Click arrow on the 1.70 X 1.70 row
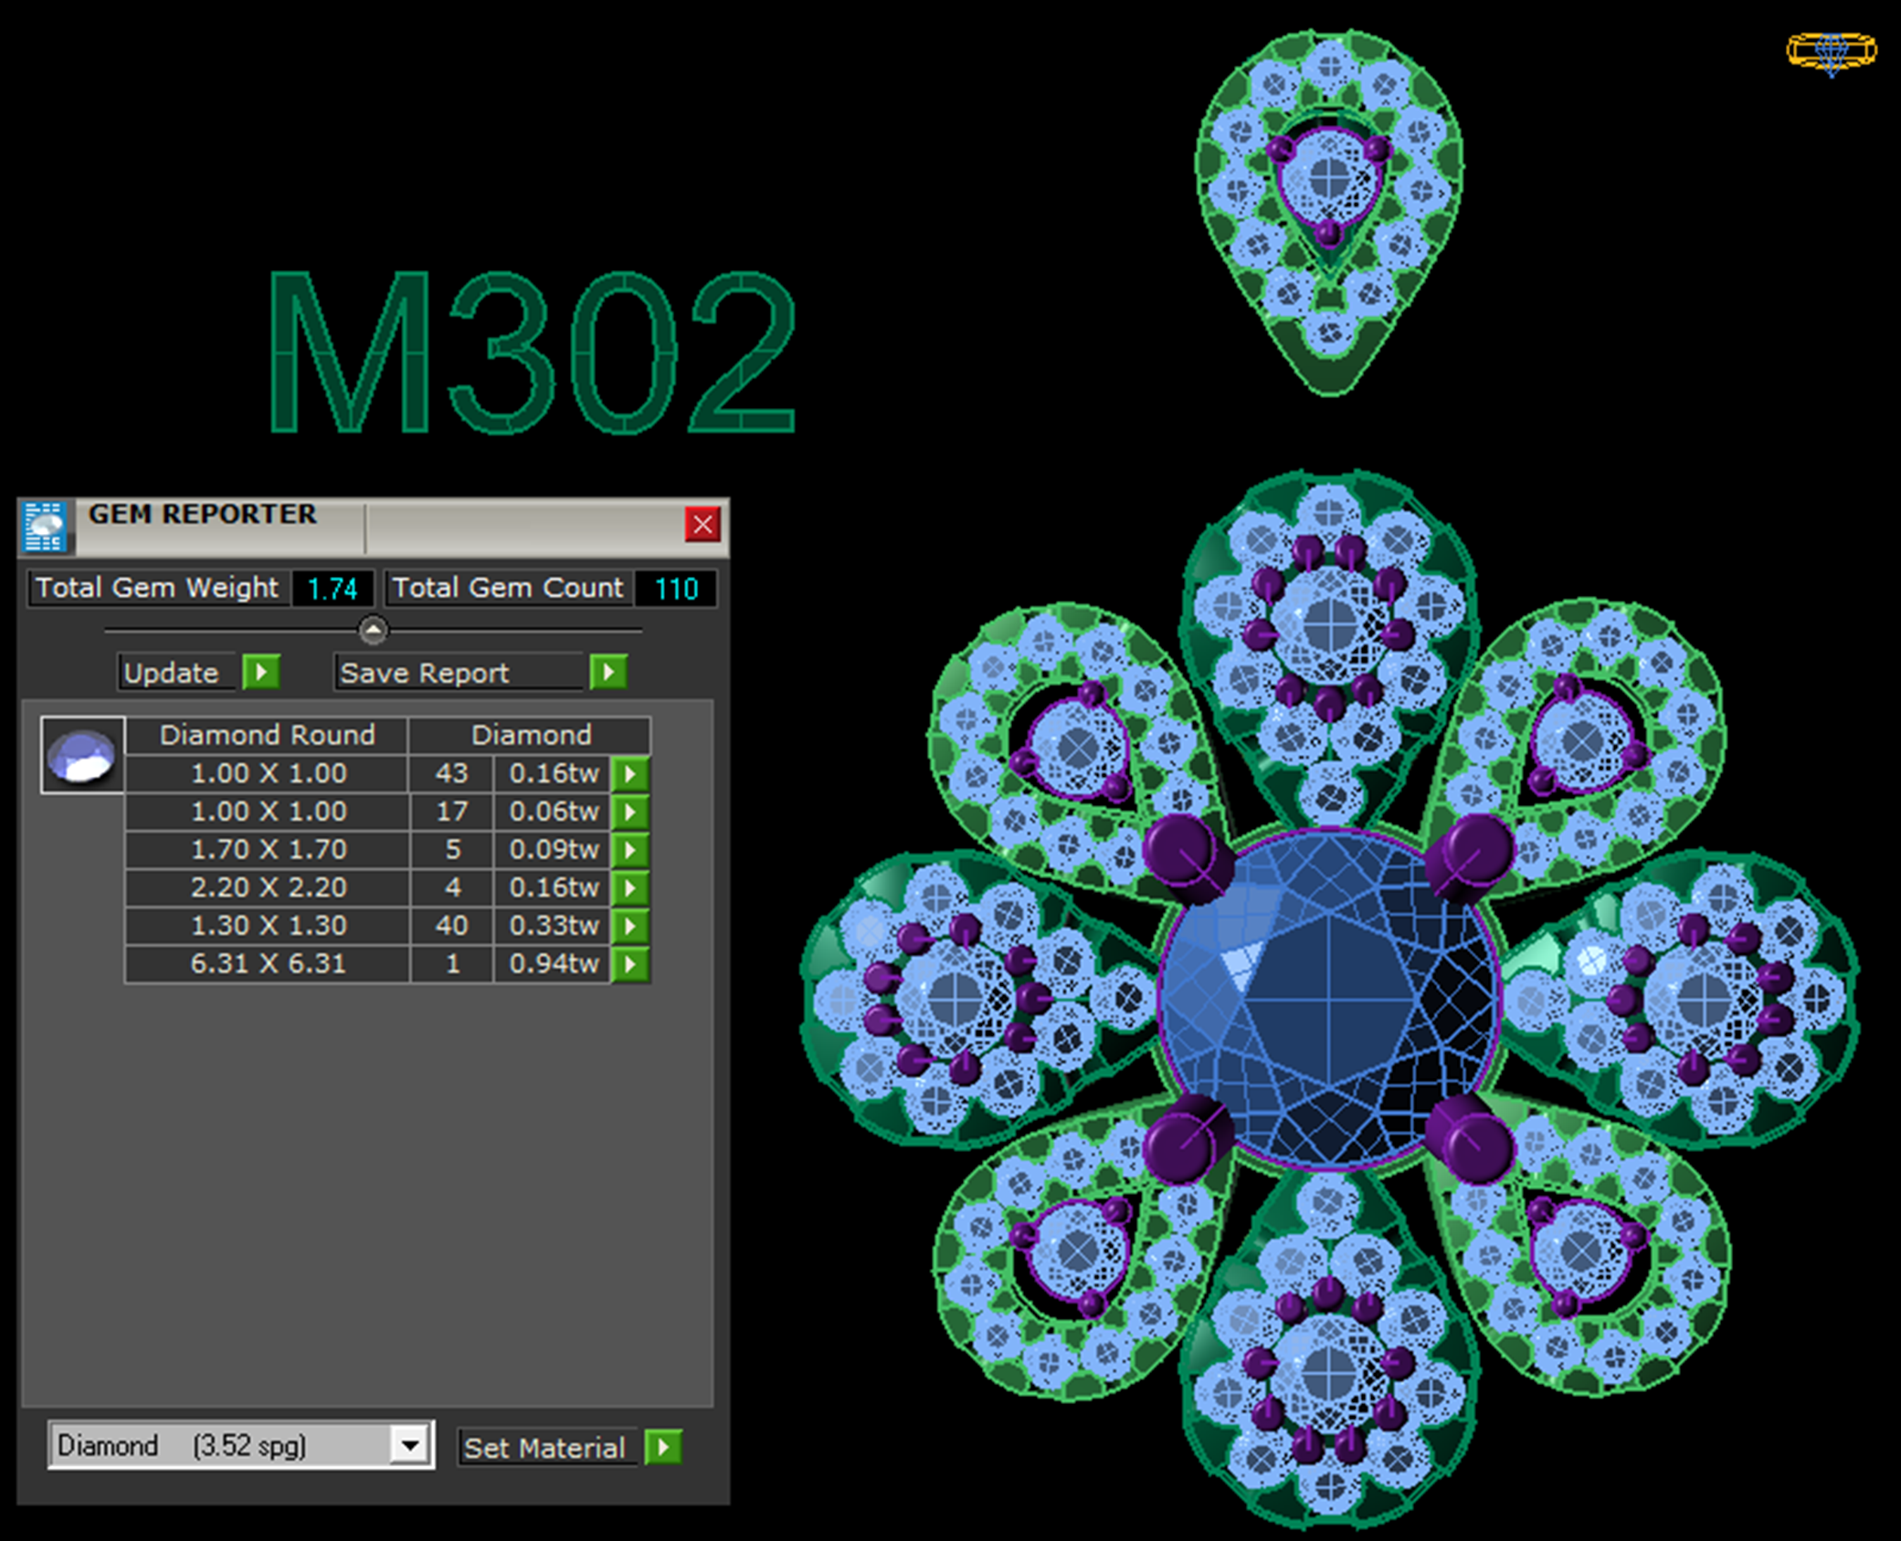Viewport: 1901px width, 1541px height. [x=630, y=850]
